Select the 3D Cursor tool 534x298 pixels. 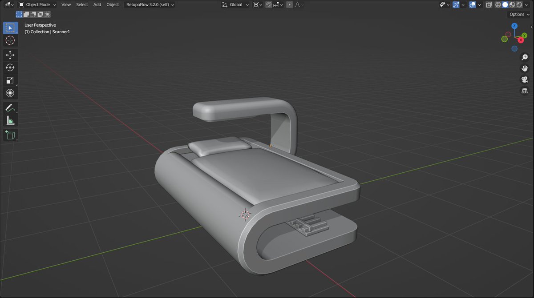coord(10,40)
